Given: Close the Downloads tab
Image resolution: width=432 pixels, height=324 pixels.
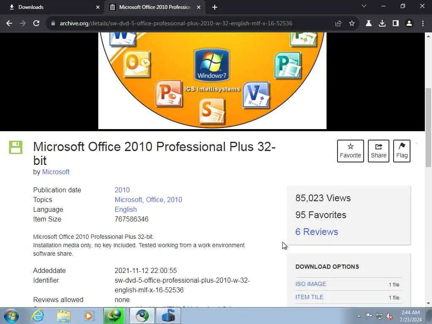Looking at the screenshot, I should coord(98,8).
